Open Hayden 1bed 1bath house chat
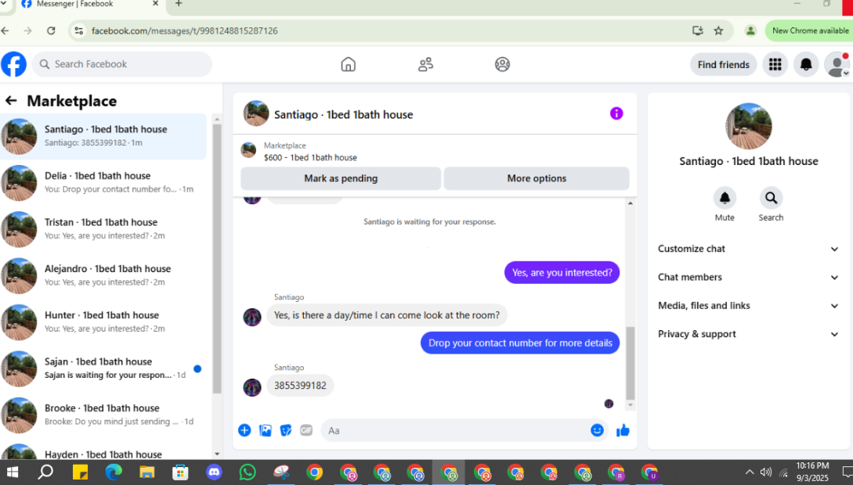Viewport: 853px width, 485px height. (103, 453)
